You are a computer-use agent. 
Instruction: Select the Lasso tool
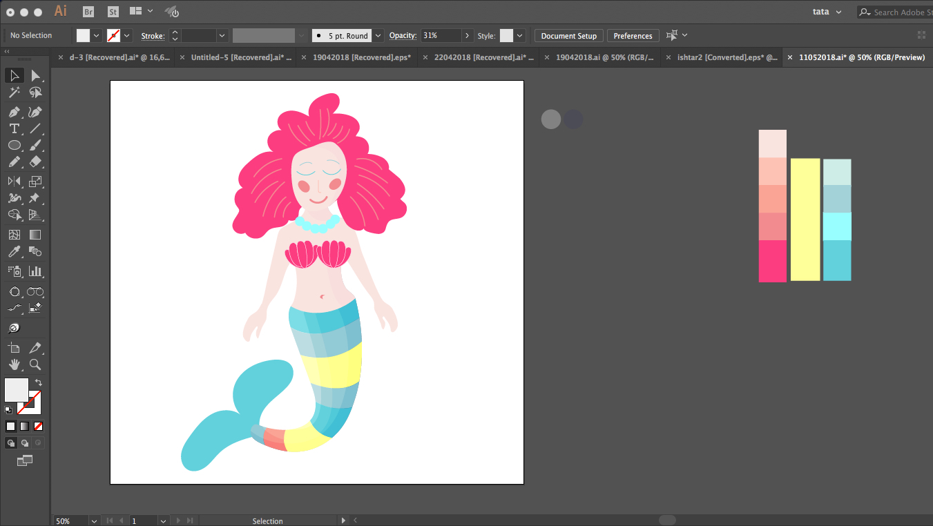tap(36, 92)
